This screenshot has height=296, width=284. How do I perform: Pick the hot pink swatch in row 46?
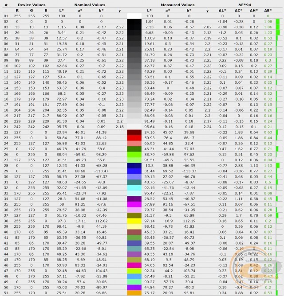[134, 265]
